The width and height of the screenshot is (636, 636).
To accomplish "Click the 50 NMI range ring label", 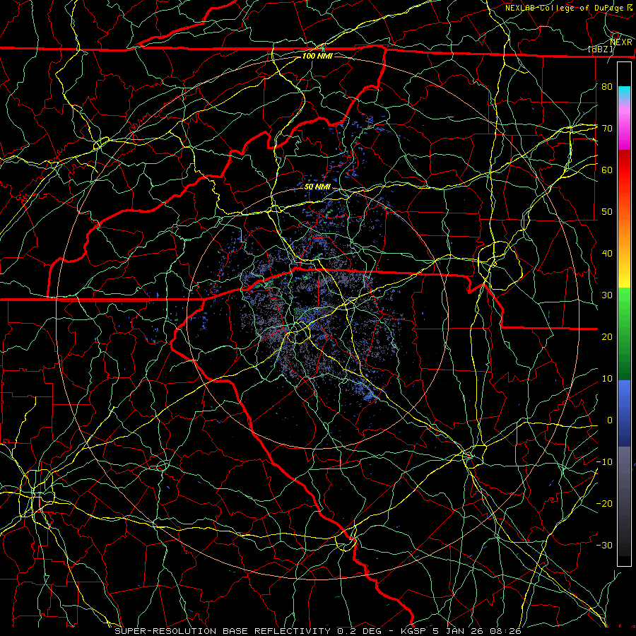I will point(317,187).
